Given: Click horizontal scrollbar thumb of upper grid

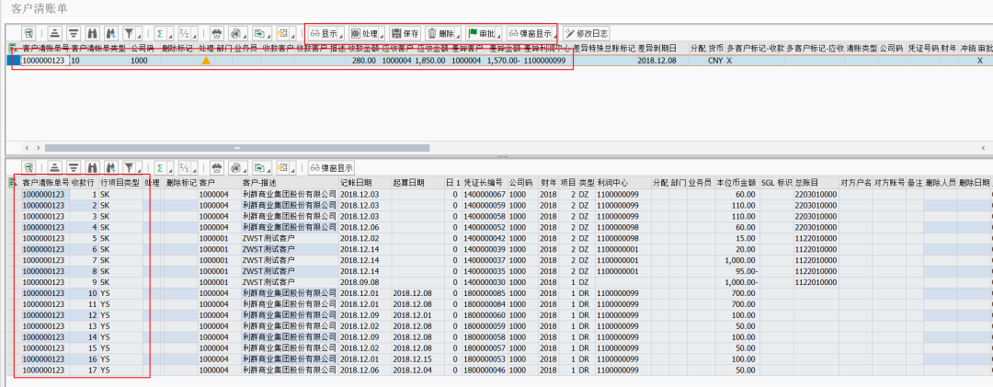Looking at the screenshot, I should click(237, 148).
